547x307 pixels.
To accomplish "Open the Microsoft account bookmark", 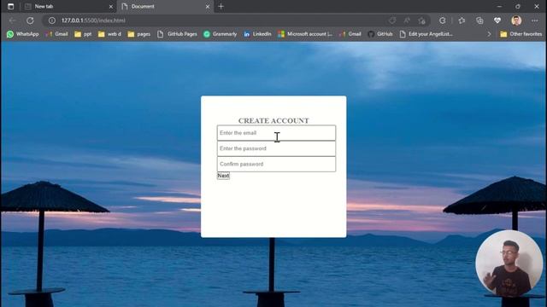I will pyautogui.click(x=305, y=34).
